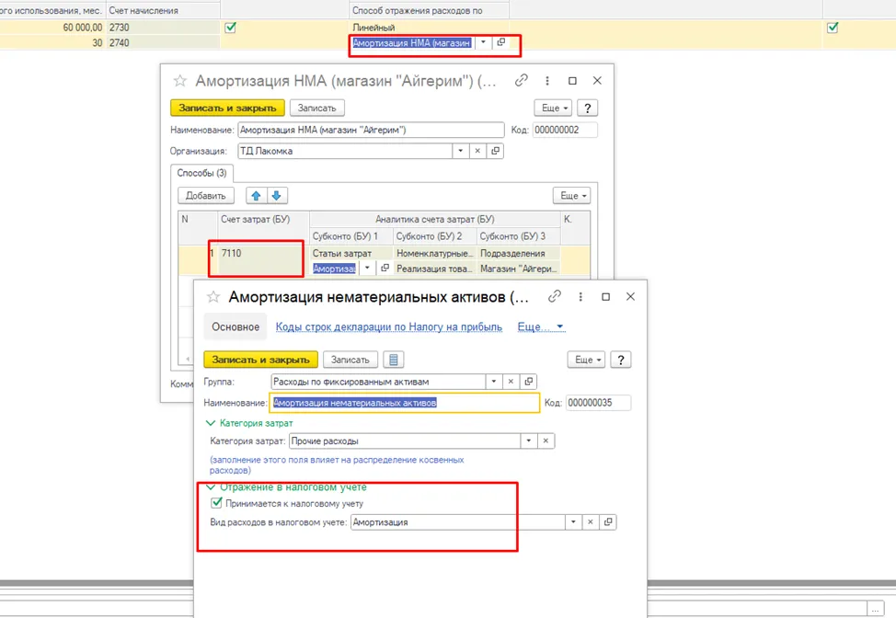
Task: Switch to the Основное tab
Action: pos(235,327)
